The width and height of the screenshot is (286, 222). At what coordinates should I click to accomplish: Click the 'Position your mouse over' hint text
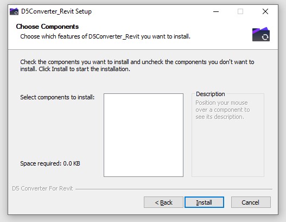pyautogui.click(x=223, y=110)
